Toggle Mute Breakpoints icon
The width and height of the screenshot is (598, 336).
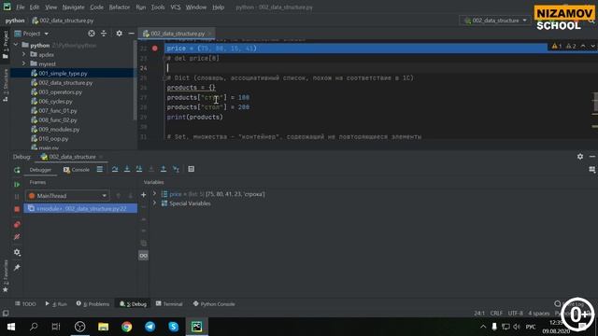click(x=17, y=236)
